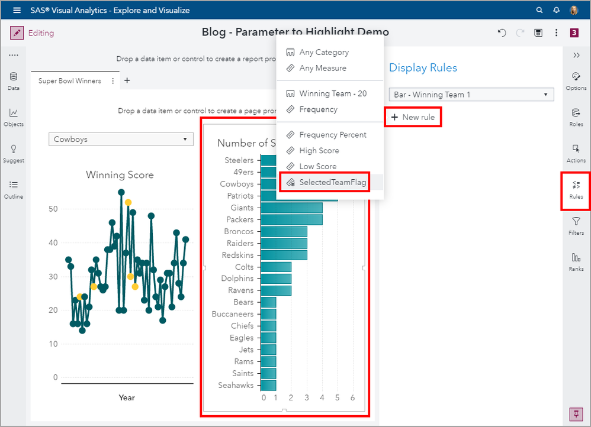Click the search icon in header

pyautogui.click(x=539, y=10)
